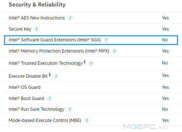The height and width of the screenshot is (132, 182).
Task: Click the Intel AES New Instructions label
Action: click(37, 18)
